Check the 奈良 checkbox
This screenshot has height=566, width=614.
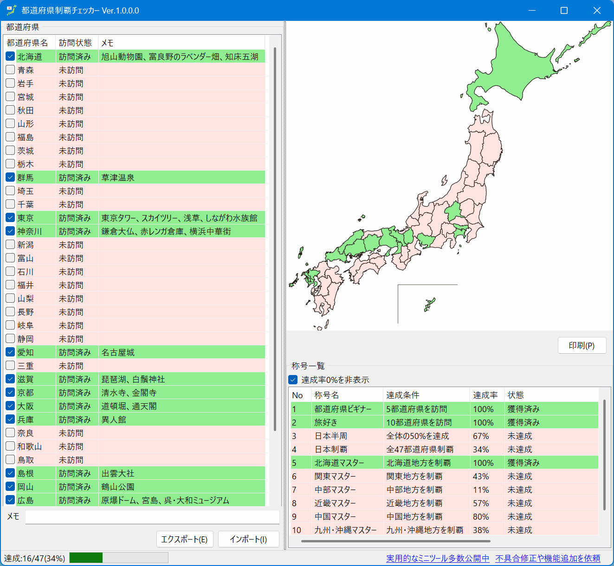[10, 432]
